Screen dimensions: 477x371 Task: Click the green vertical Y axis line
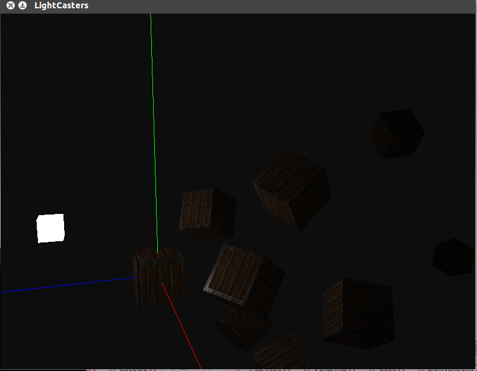click(154, 133)
